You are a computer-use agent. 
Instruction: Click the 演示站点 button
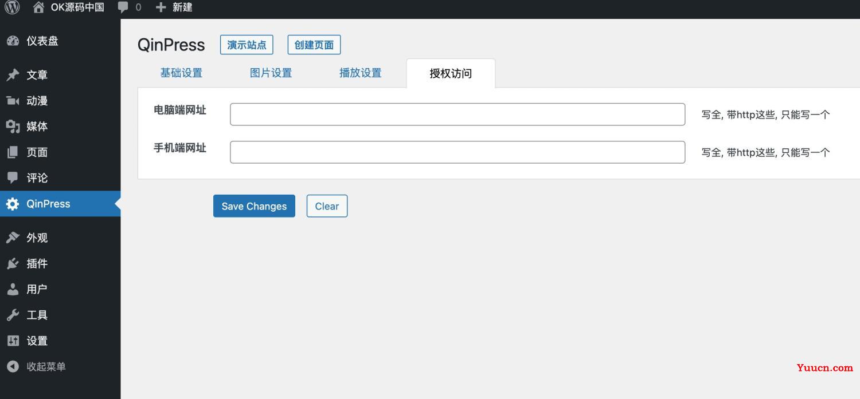(247, 45)
